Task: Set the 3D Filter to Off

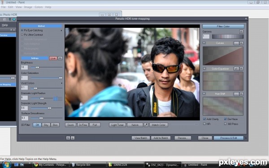Action: click(x=37, y=125)
